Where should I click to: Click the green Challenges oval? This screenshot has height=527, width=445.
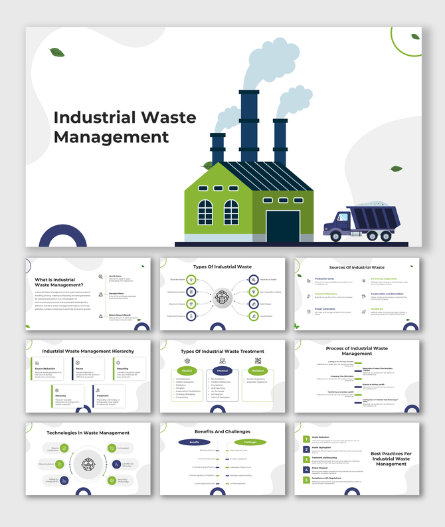[x=250, y=443]
